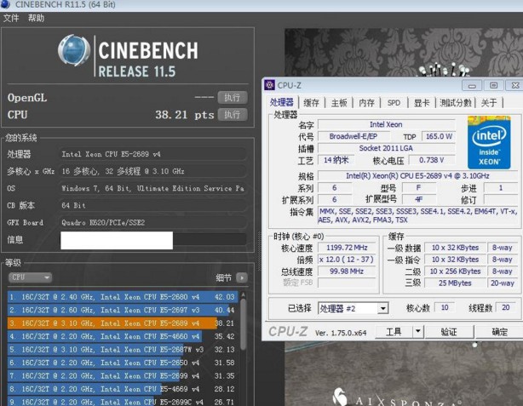Click the processor field Intel Xeon CPU E5-2689 v4
This screenshot has width=523, height=406.
pyautogui.click(x=153, y=154)
